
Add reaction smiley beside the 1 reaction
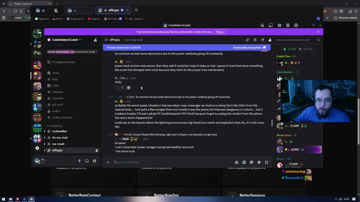[x=129, y=88]
